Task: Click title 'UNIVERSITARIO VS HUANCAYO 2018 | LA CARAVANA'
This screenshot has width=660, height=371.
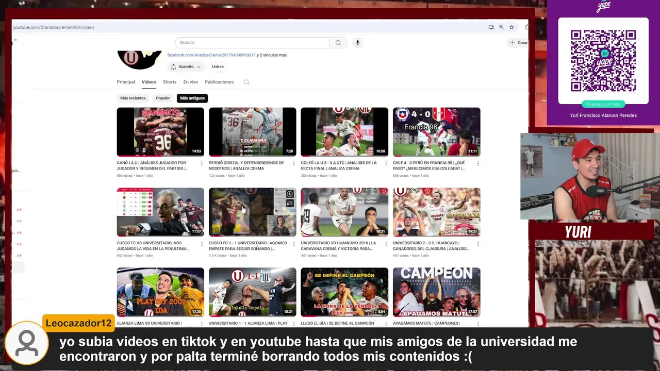Action: 338,246
